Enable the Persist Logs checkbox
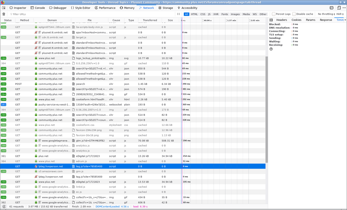 (x=274, y=14)
